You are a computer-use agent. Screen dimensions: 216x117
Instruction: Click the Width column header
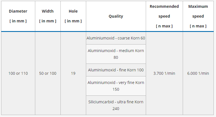coord(48,11)
